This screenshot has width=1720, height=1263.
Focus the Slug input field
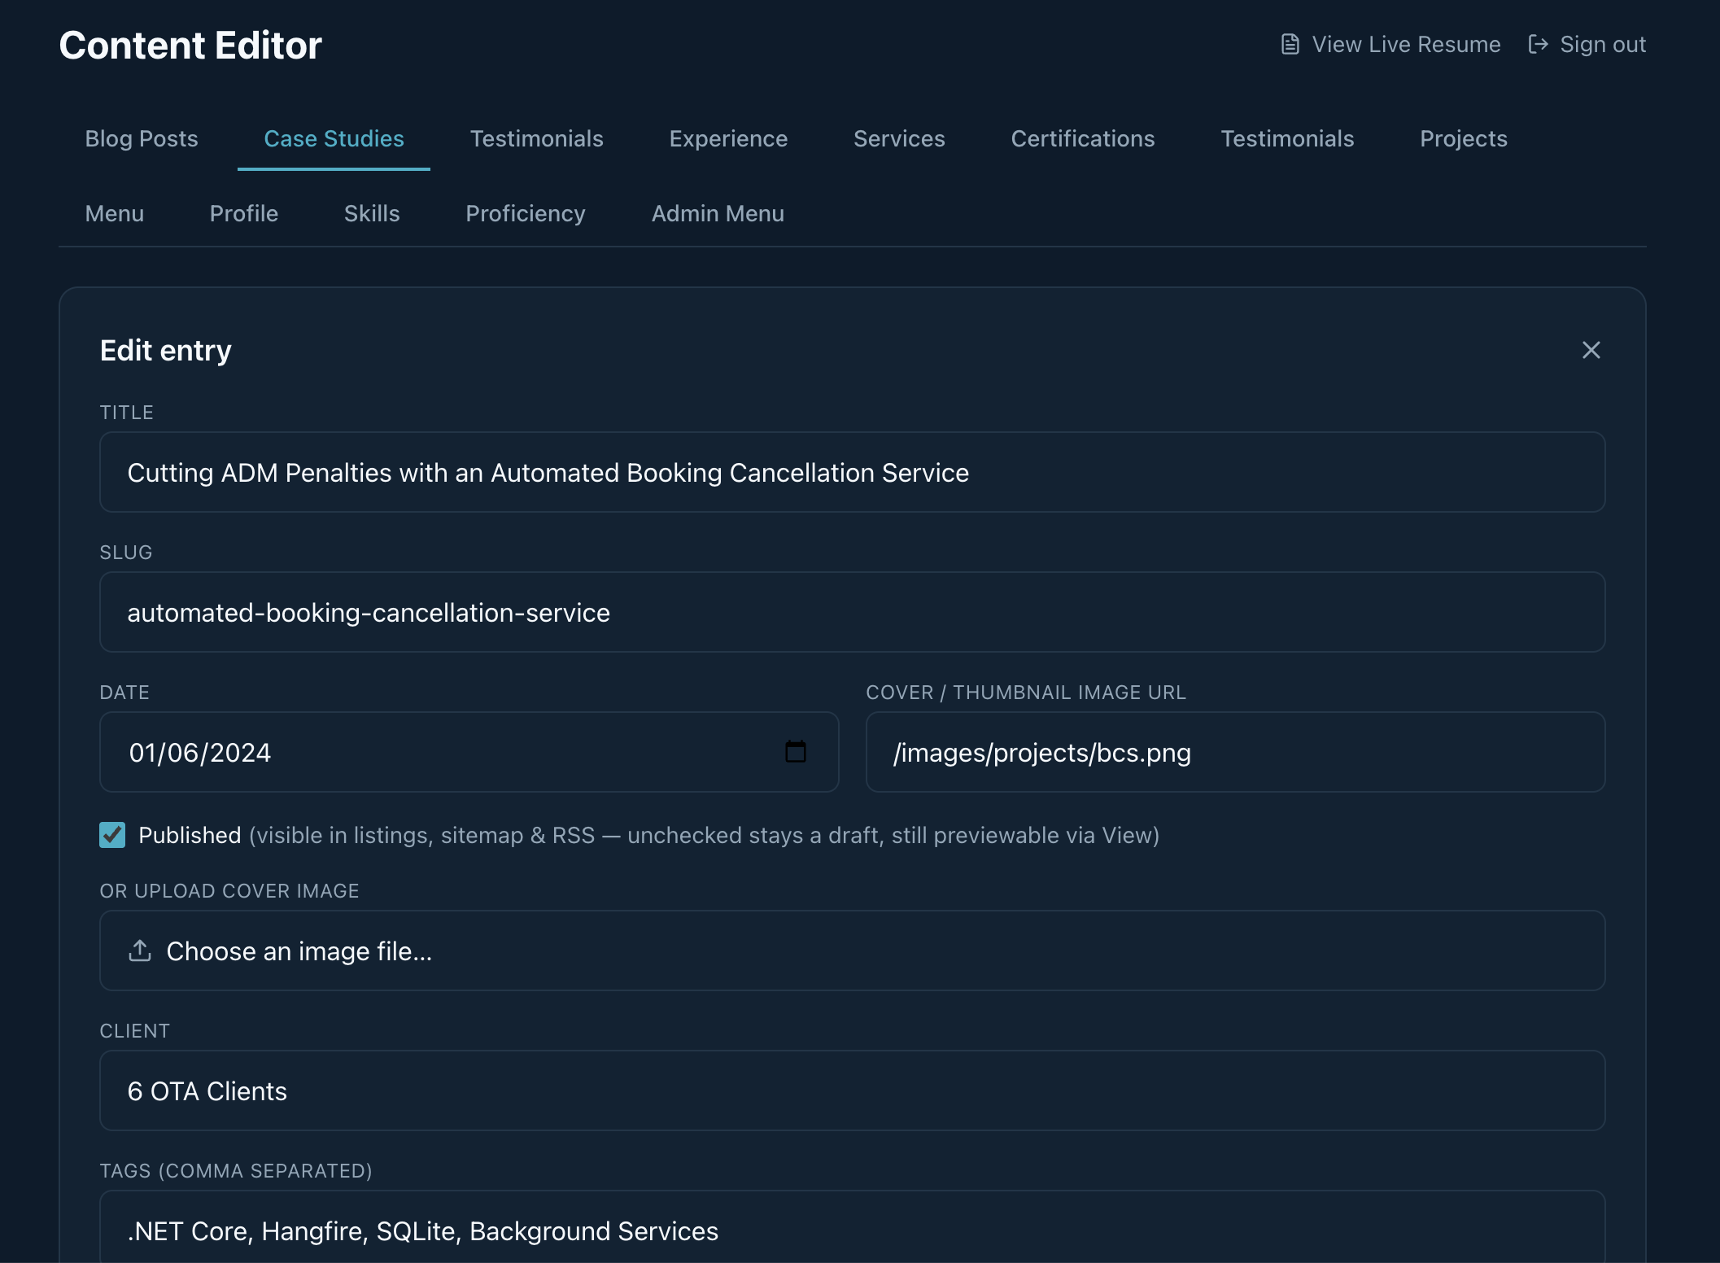(x=852, y=612)
